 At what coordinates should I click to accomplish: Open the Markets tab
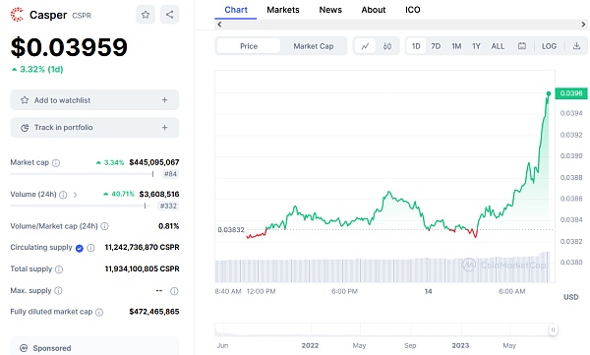(283, 10)
